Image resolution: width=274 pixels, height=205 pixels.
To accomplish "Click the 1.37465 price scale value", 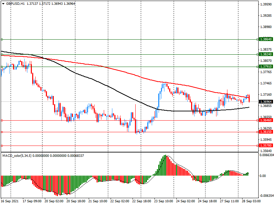I will pyautogui.click(x=266, y=83).
